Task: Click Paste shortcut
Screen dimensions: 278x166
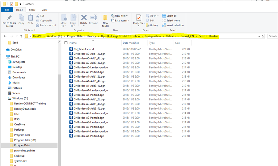Action: tap(46, 25)
